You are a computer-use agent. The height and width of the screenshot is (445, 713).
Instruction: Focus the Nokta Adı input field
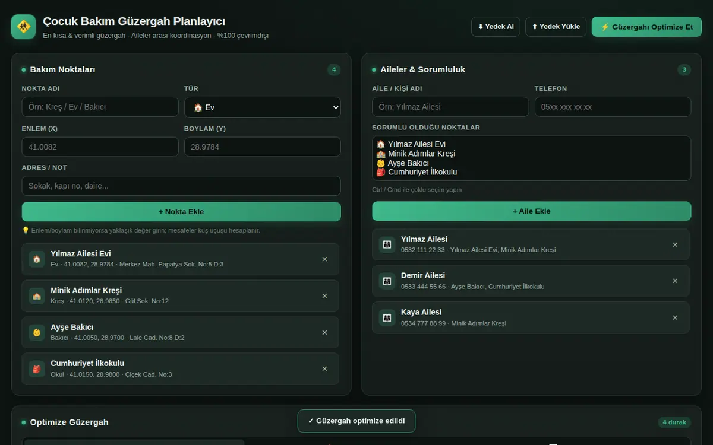(100, 107)
